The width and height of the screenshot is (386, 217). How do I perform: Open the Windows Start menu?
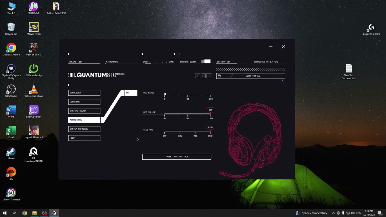tap(5, 213)
